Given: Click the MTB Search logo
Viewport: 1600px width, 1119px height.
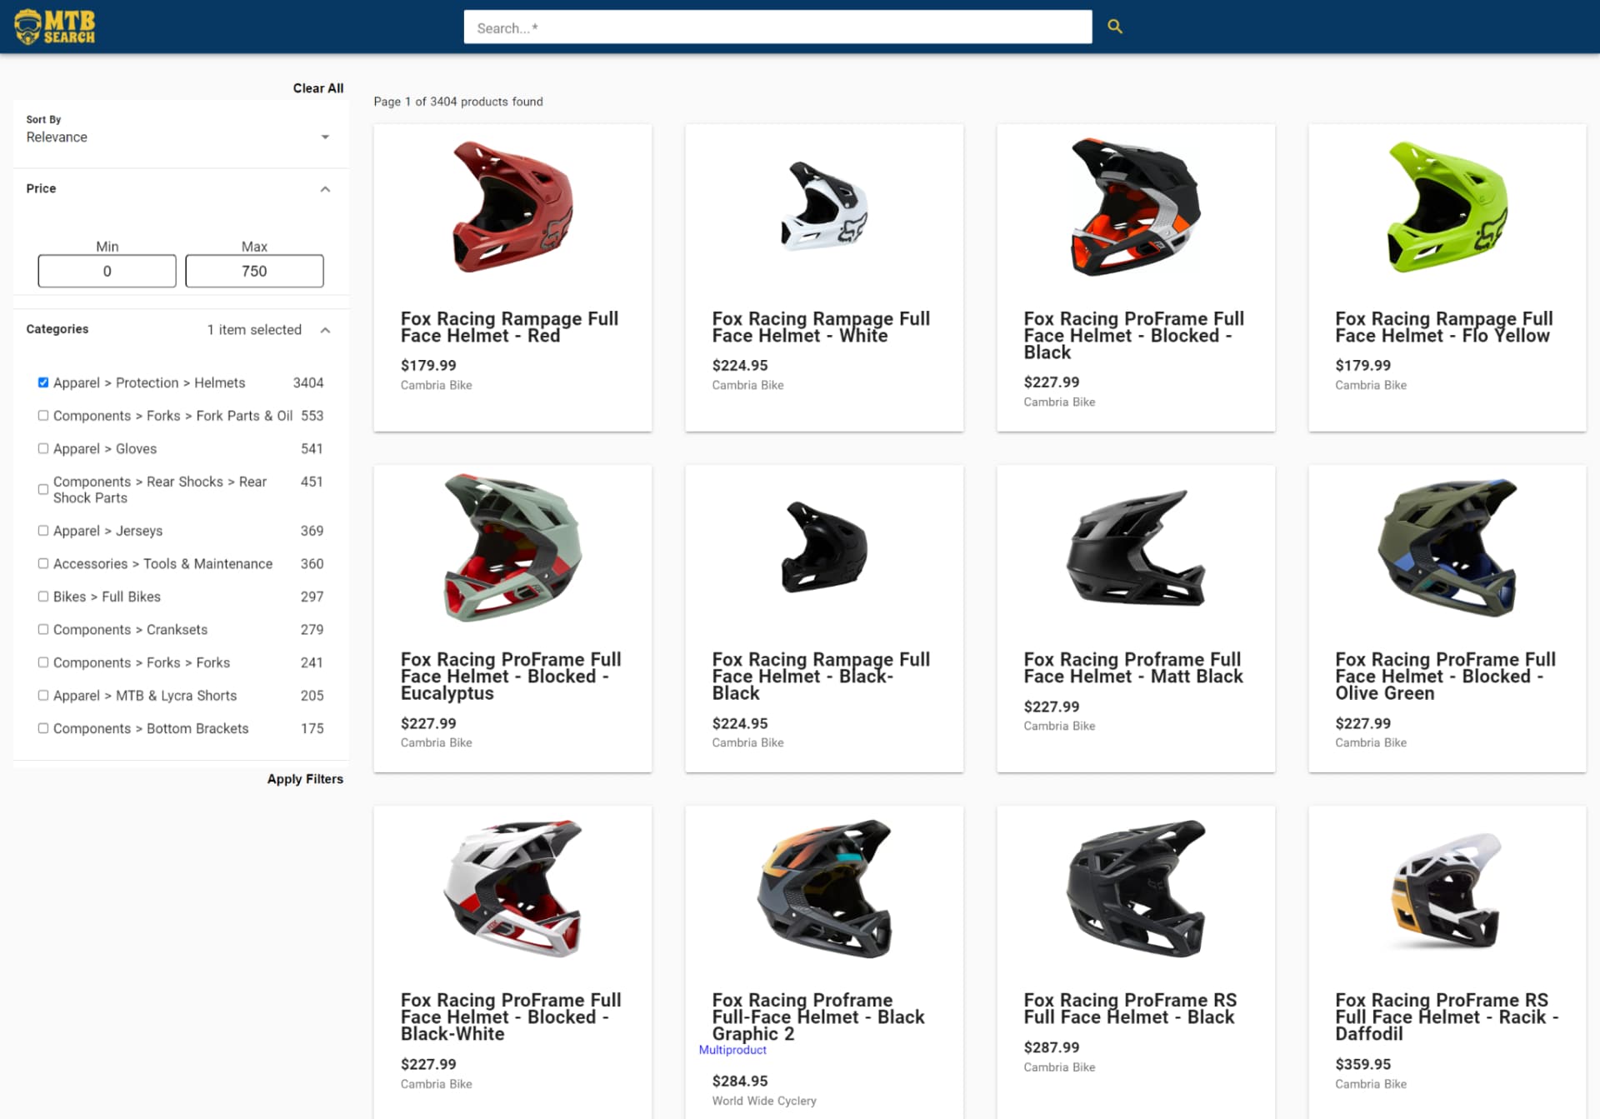Looking at the screenshot, I should (x=55, y=27).
